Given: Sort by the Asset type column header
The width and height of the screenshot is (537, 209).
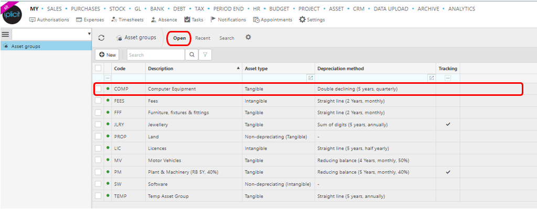Looking at the screenshot, I should [x=278, y=69].
